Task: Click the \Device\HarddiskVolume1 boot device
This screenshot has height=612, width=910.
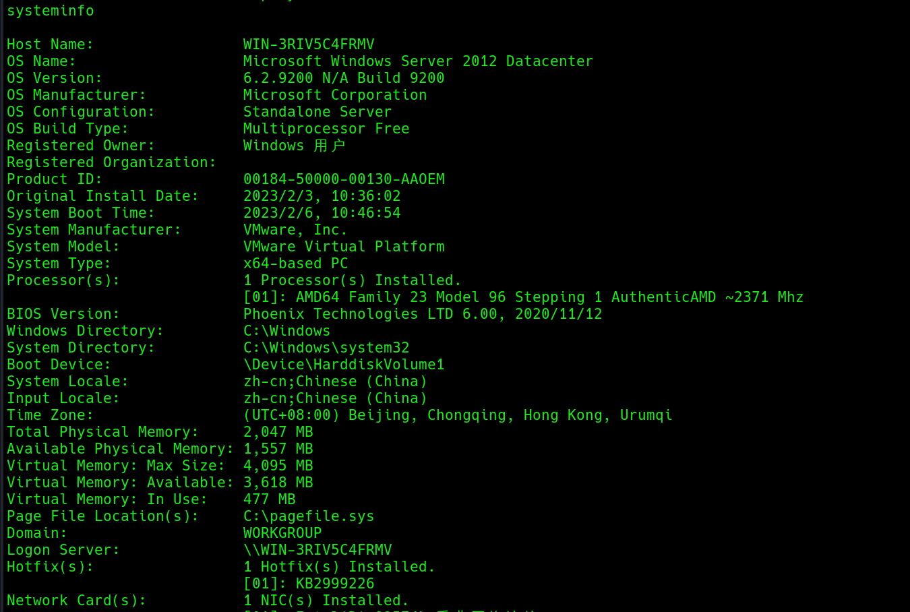Action: pos(344,365)
